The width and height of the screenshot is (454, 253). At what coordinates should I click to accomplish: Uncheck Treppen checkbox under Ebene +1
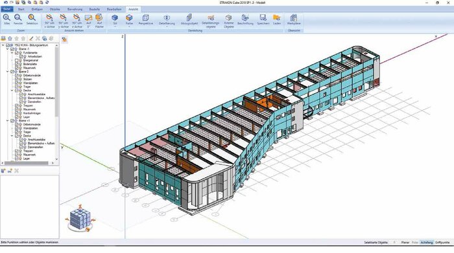tap(17, 151)
